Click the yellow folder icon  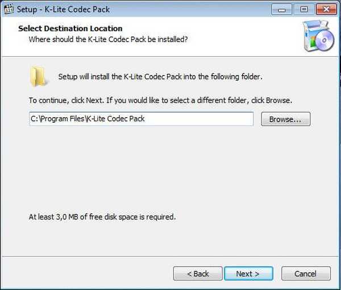coord(38,77)
